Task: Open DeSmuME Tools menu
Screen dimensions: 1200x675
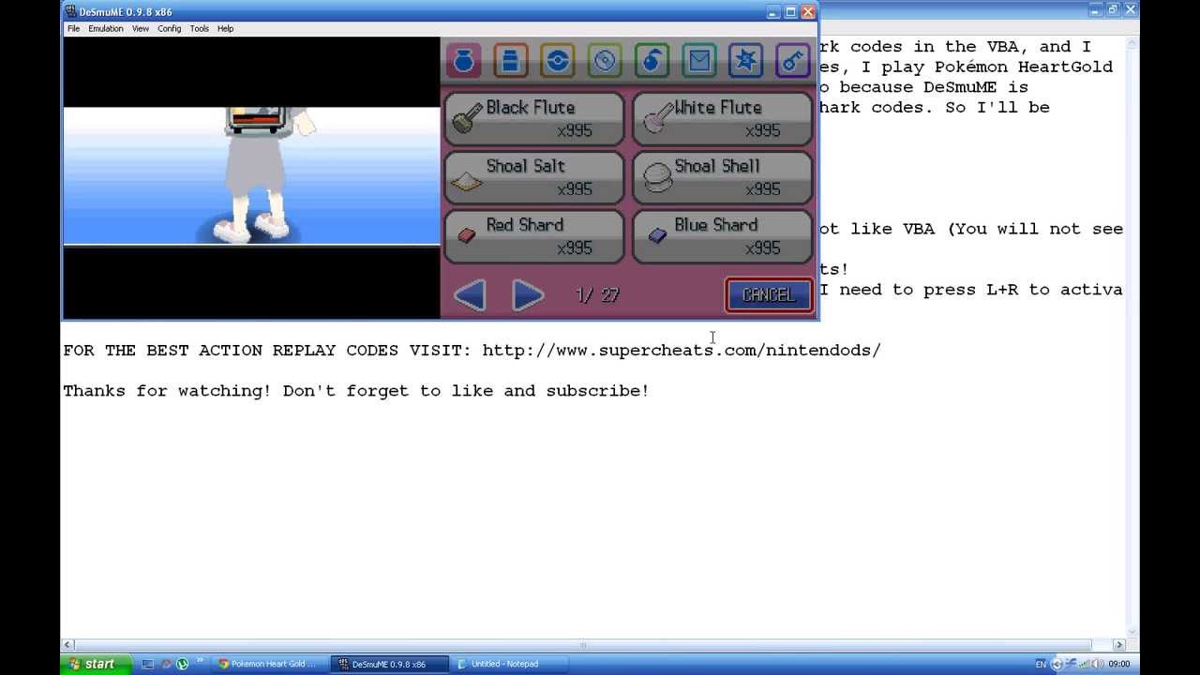Action: click(x=200, y=28)
